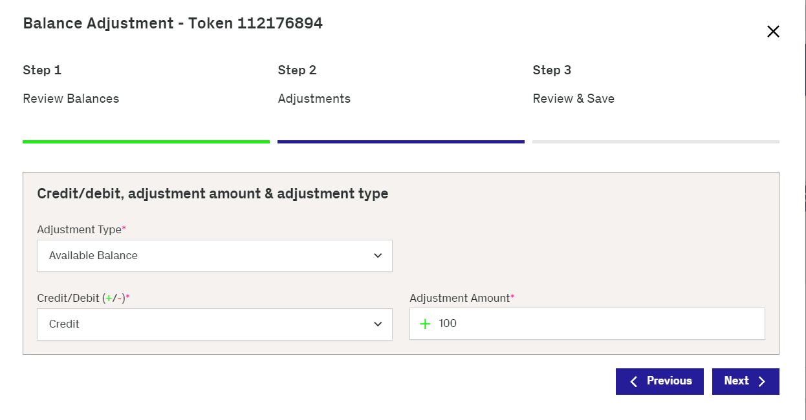Click the Credit/Debit (+/-) label

click(83, 299)
